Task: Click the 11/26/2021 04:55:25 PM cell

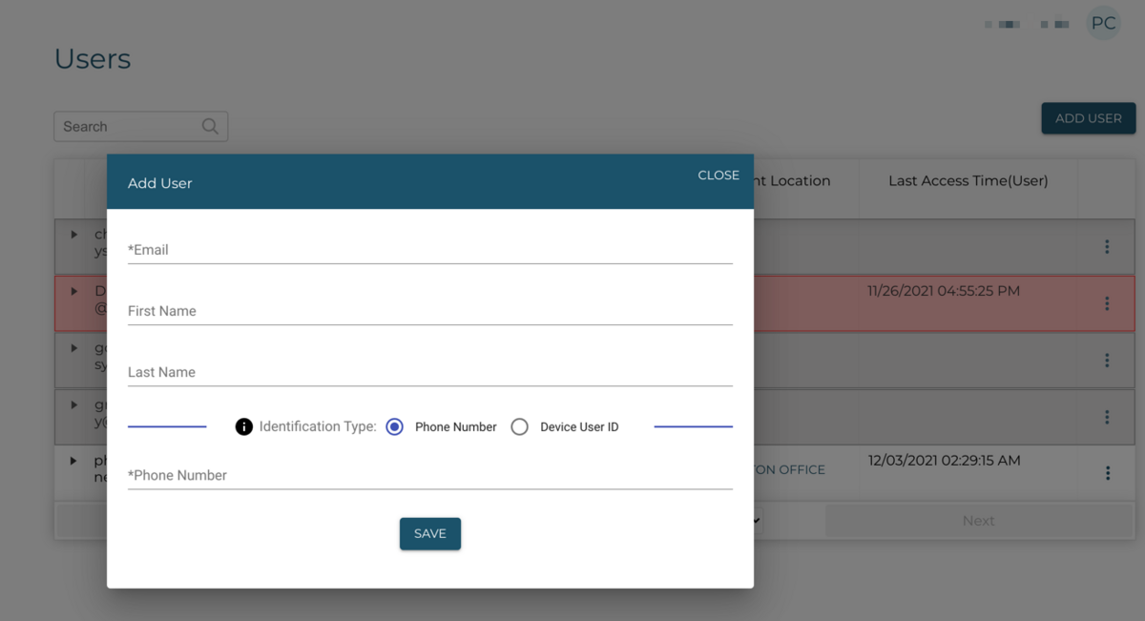Action: click(944, 291)
